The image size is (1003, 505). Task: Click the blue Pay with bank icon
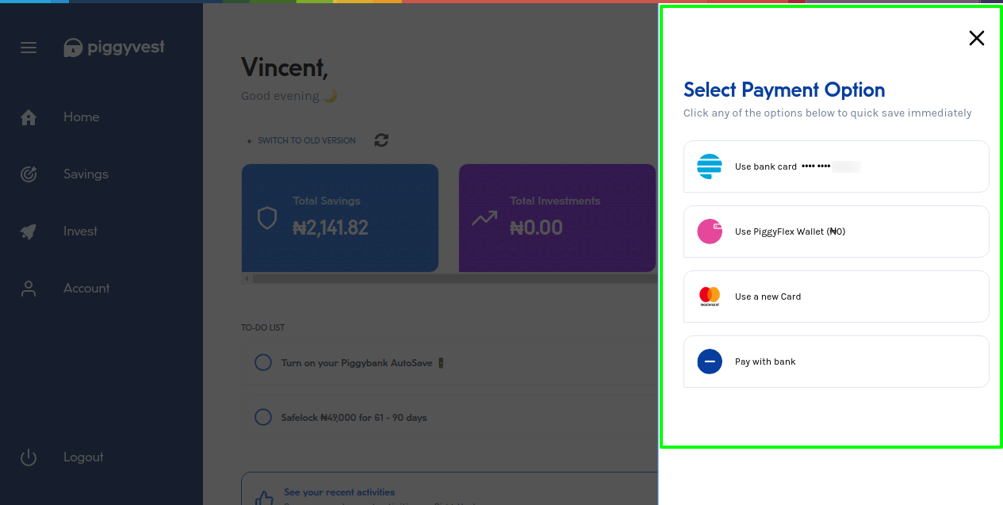pyautogui.click(x=709, y=362)
